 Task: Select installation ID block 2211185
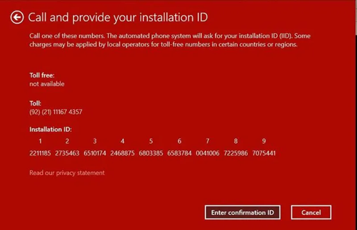(x=40, y=153)
